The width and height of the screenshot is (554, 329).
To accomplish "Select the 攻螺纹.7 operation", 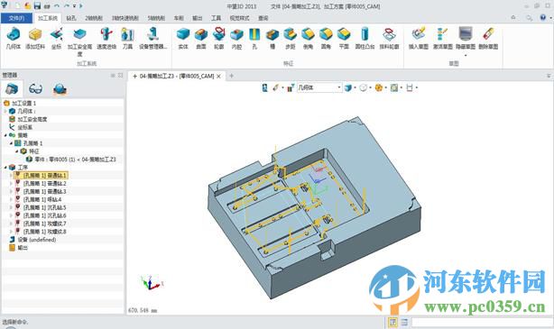I will click(44, 224).
